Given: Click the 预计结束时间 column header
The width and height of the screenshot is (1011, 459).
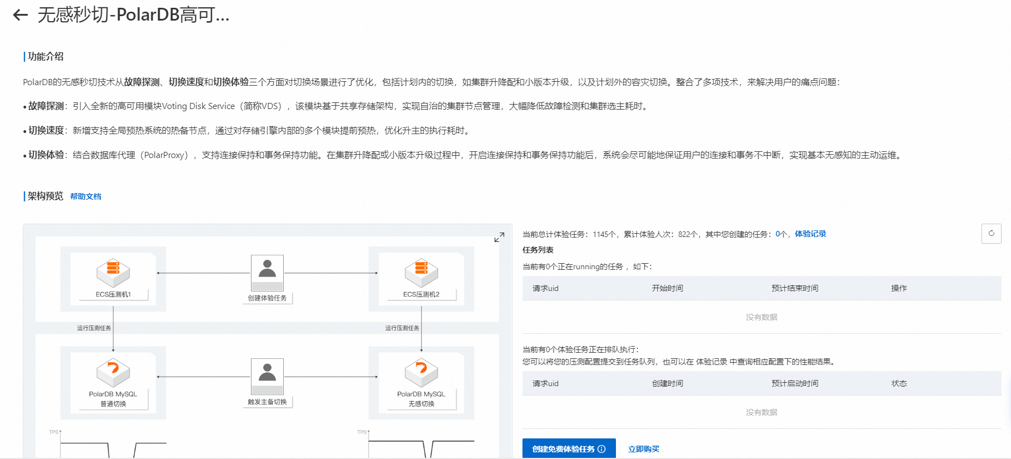Looking at the screenshot, I should click(x=795, y=288).
